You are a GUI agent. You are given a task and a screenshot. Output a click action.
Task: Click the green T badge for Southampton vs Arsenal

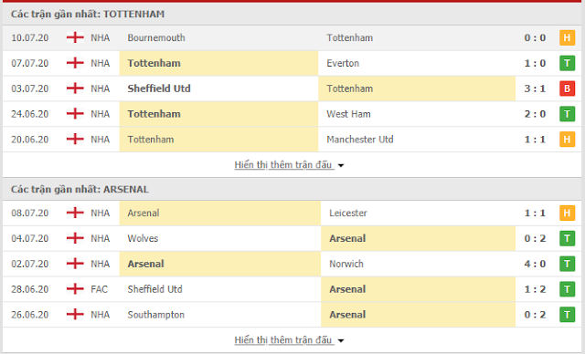(567, 315)
